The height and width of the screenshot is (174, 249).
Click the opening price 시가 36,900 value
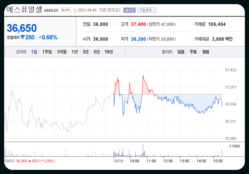(100, 39)
